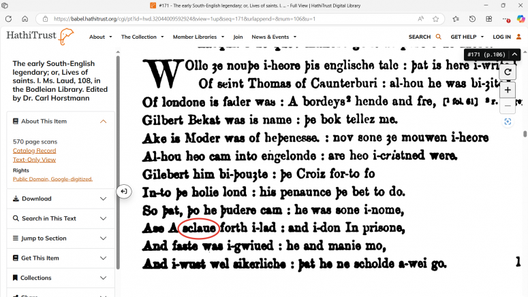Expand the Collections section
This screenshot has width=528, height=297.
[x=104, y=278]
